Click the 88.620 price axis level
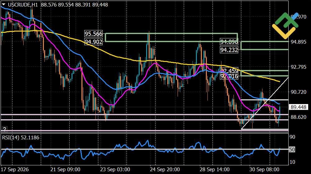The image size is (311, 174). point(298,117)
